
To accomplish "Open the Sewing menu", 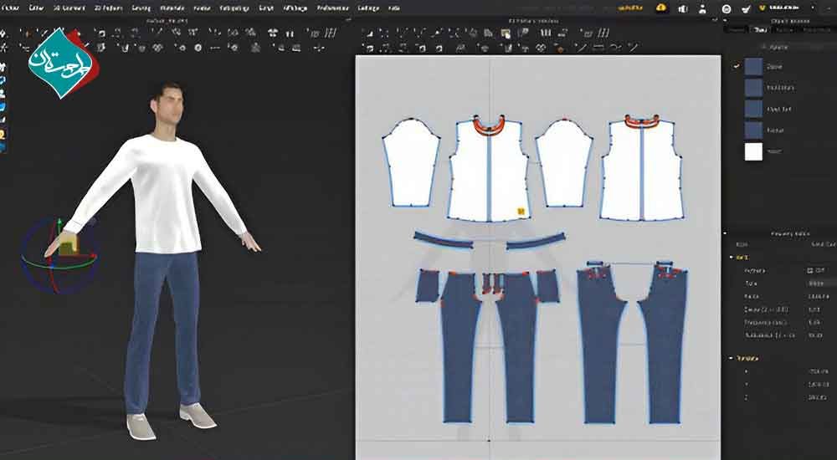I will coord(141,8).
